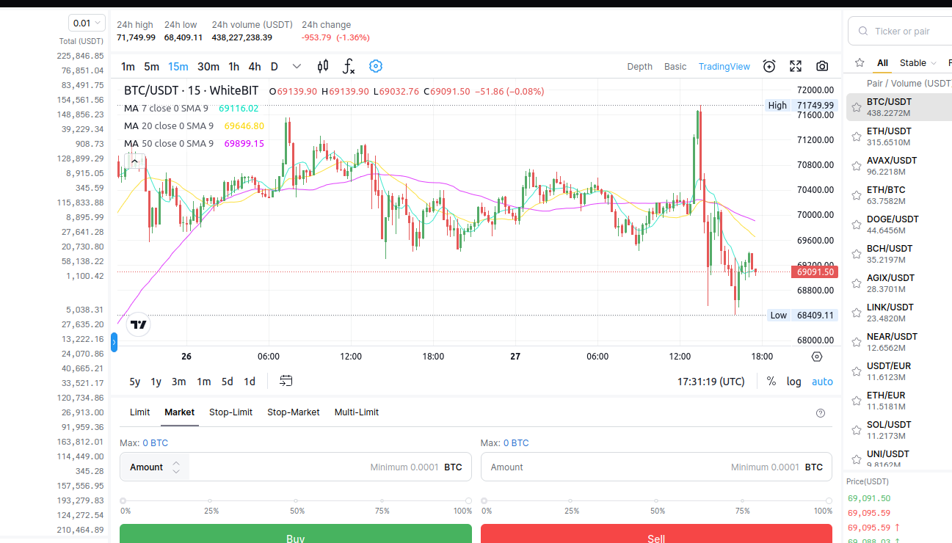This screenshot has width=952, height=543.
Task: Switch the Amount unit selector on buy form
Action: 155,467
